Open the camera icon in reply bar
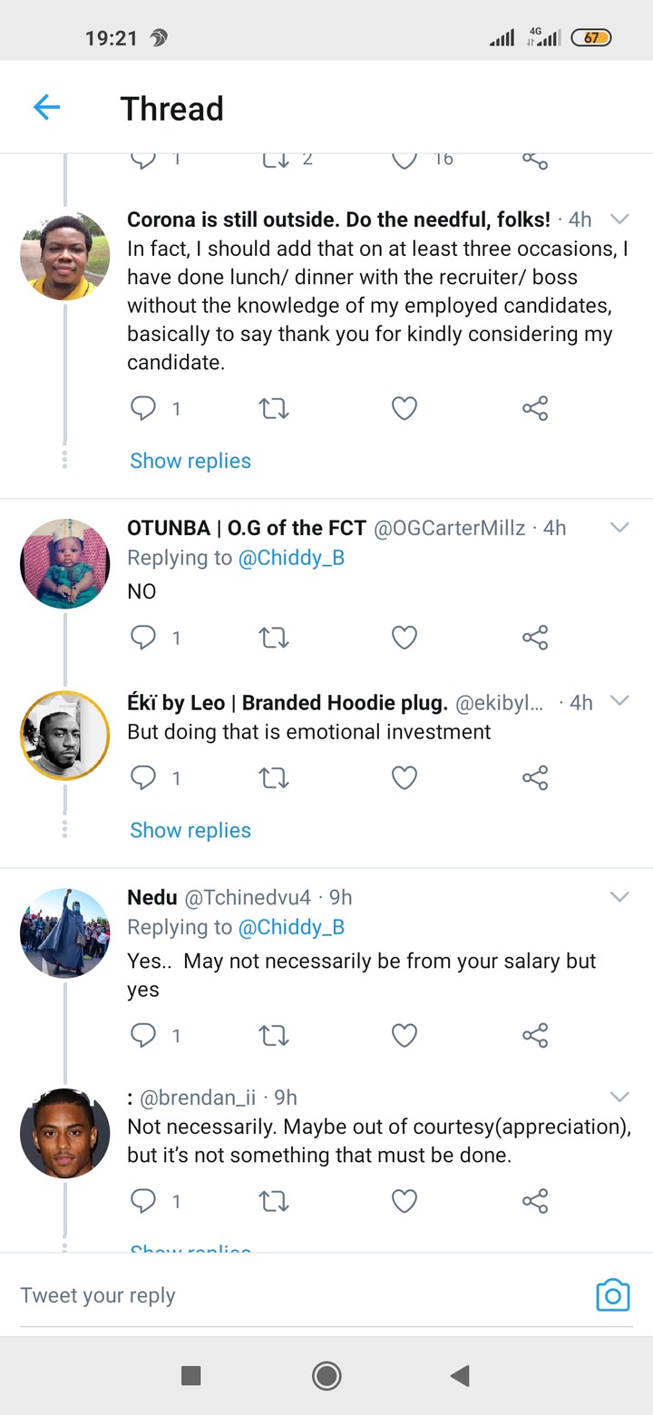 (612, 1295)
